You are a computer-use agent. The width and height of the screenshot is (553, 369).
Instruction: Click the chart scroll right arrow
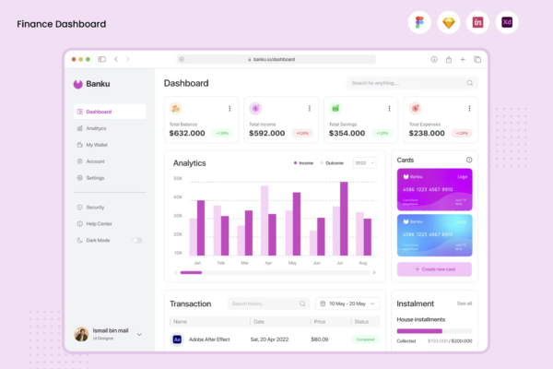[374, 273]
